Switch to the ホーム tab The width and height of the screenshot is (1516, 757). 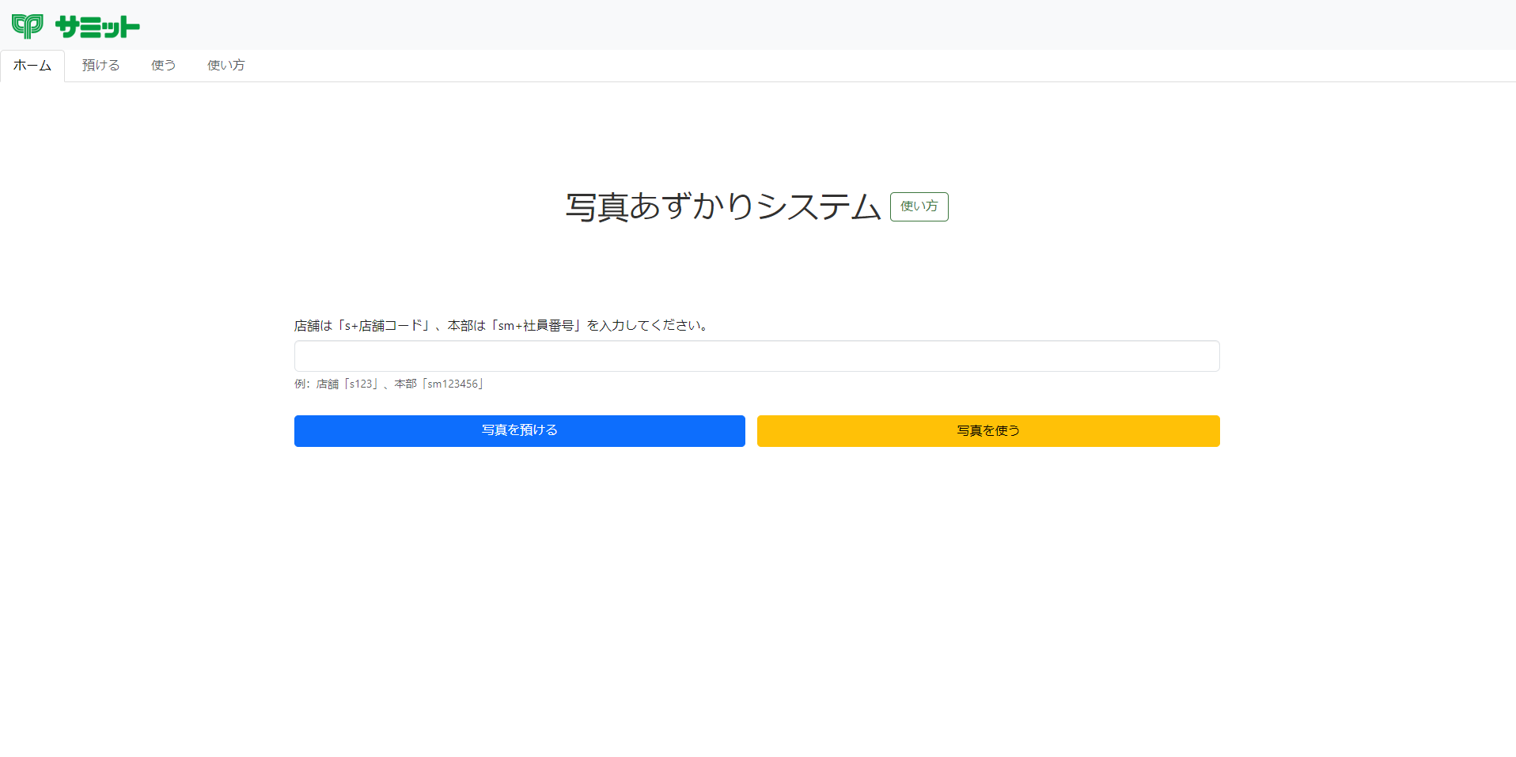click(32, 66)
